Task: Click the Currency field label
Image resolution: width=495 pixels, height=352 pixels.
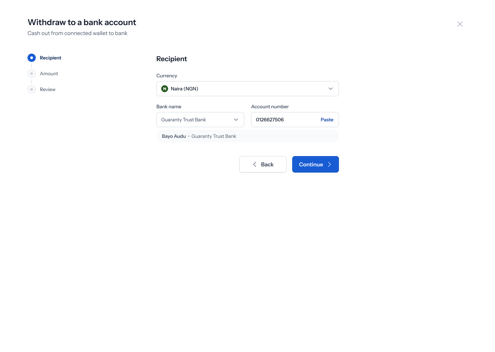Action: (x=167, y=76)
